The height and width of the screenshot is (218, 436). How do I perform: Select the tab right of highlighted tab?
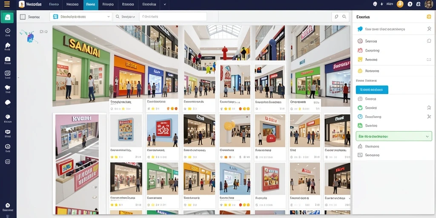108,4
